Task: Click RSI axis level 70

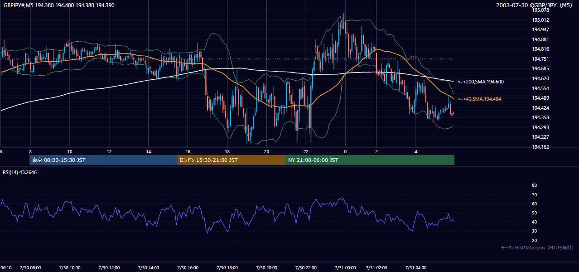Action: 534,194
